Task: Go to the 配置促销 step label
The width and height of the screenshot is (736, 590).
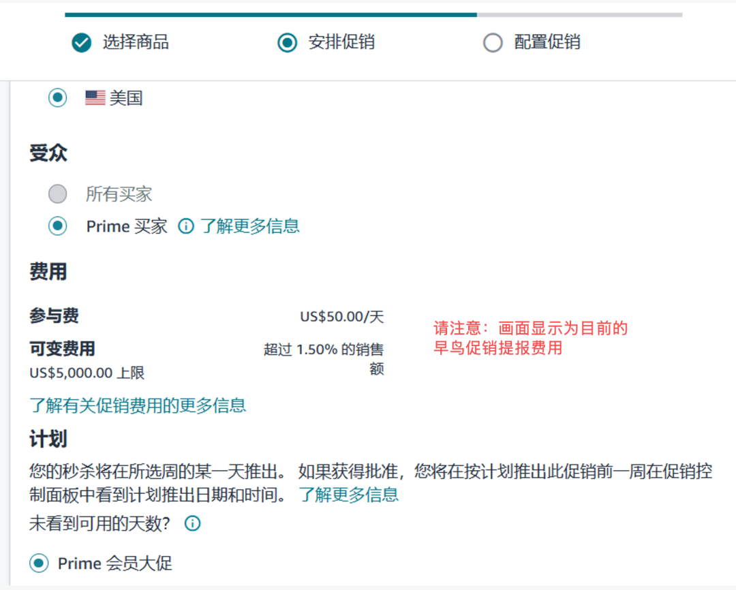Action: click(x=547, y=42)
